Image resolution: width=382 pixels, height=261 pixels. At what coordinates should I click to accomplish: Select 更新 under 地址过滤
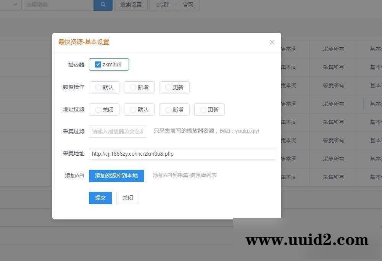pyautogui.click(x=210, y=110)
